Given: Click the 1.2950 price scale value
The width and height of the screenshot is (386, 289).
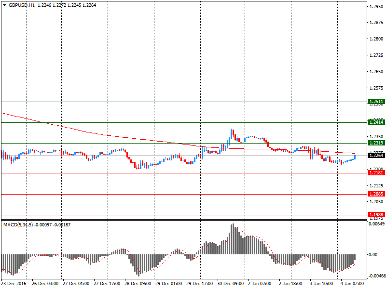Looking at the screenshot, I should tap(376, 7).
